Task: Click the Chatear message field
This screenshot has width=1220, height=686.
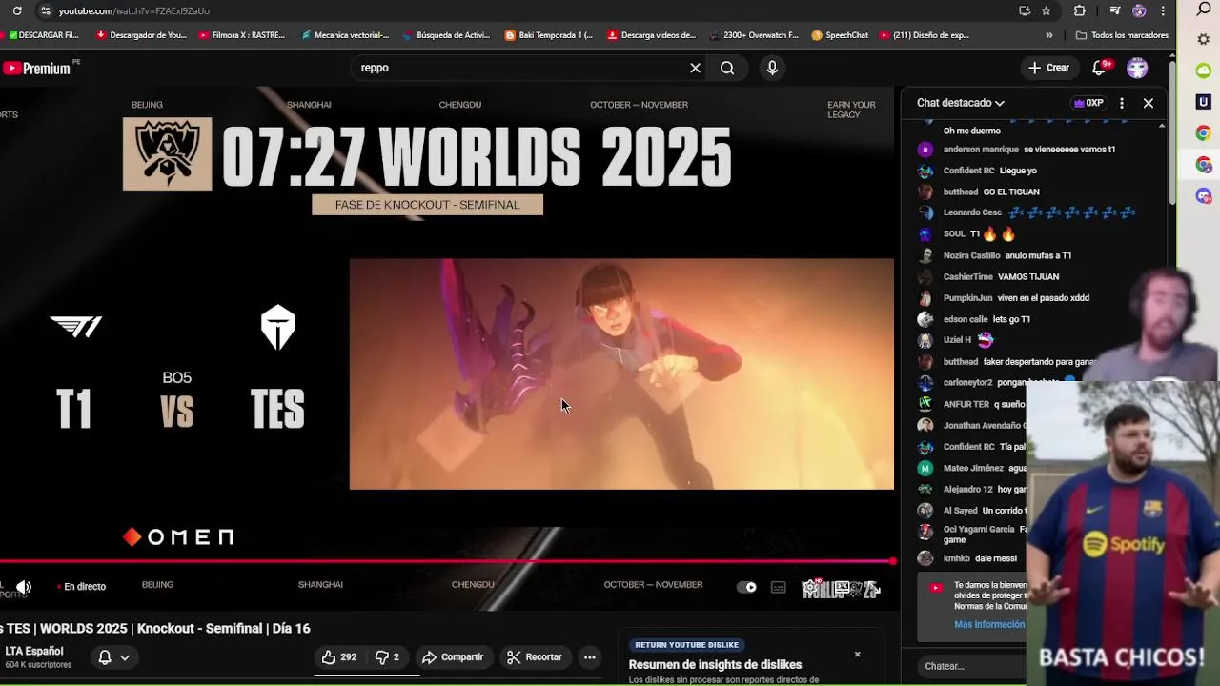Action: (972, 666)
